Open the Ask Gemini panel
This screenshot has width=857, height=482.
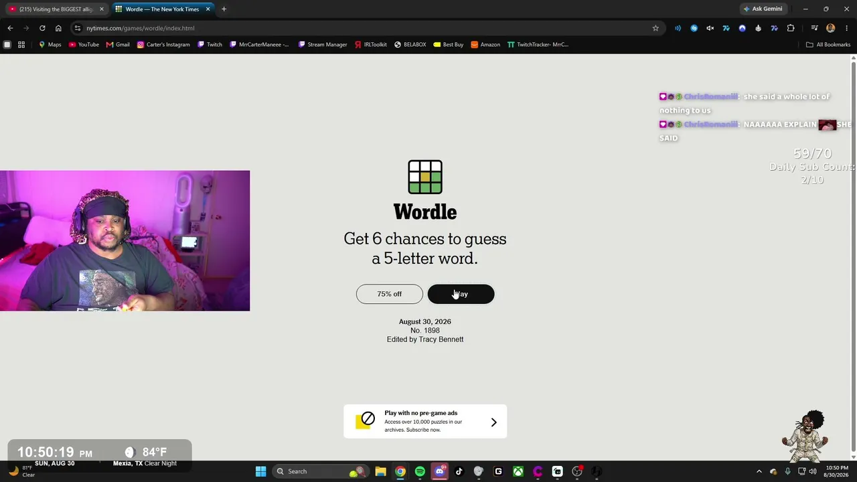763,9
